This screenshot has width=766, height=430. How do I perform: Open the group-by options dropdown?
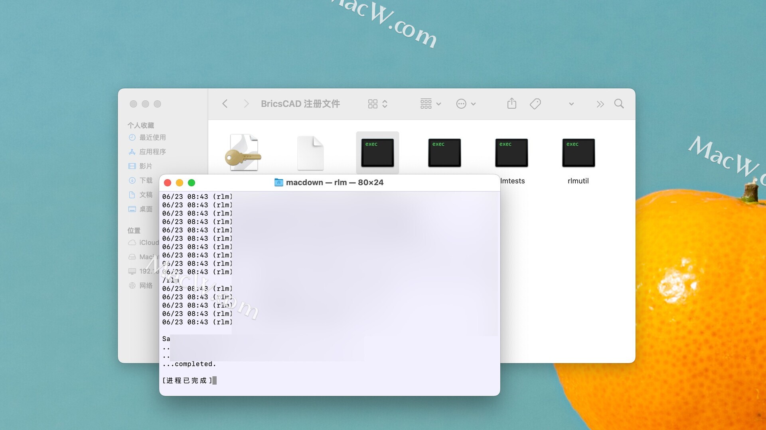pos(430,104)
